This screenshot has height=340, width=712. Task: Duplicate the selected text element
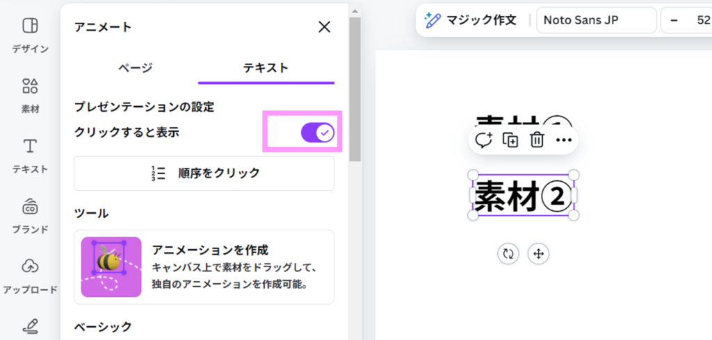pyautogui.click(x=510, y=140)
